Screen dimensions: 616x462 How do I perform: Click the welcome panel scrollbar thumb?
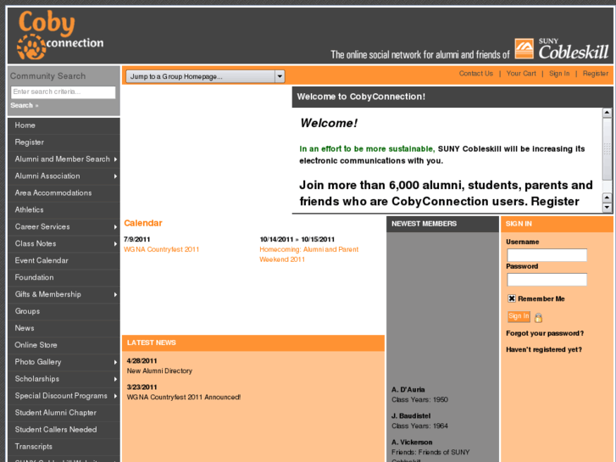[x=607, y=149]
